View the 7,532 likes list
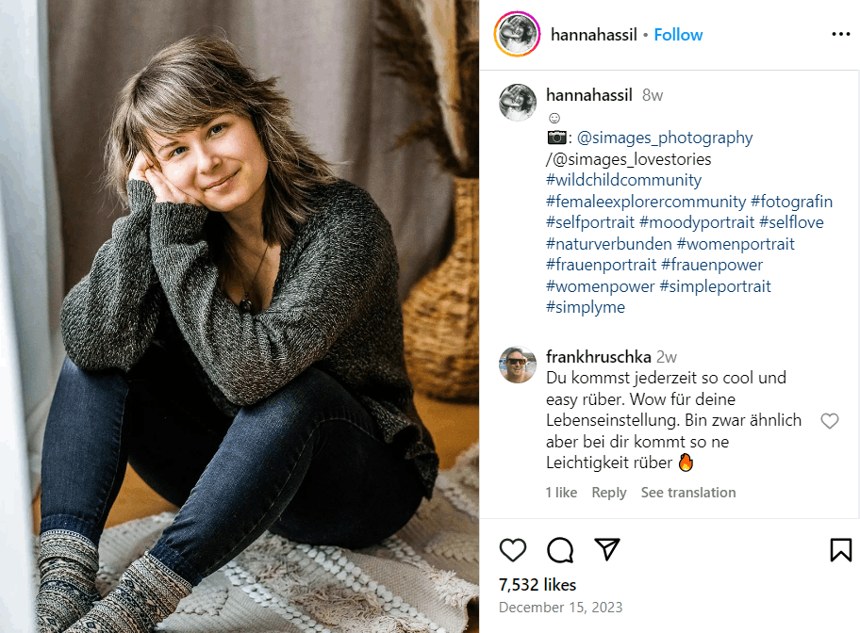 click(537, 585)
